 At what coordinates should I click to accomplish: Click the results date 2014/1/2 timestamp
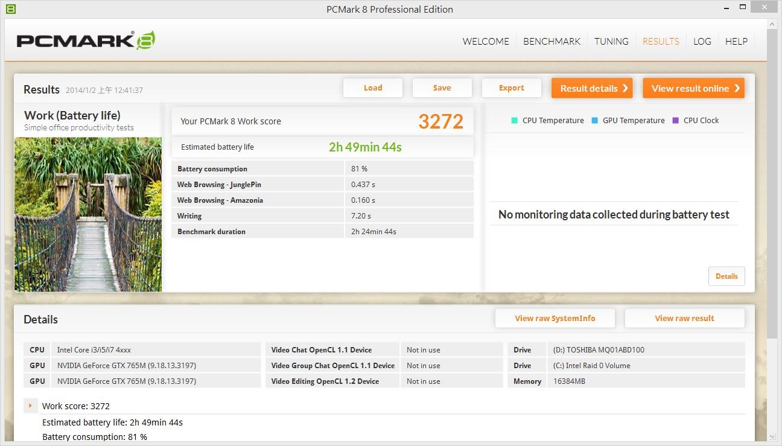click(x=104, y=91)
